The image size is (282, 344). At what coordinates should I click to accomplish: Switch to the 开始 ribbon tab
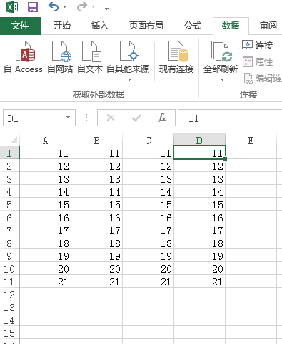click(x=62, y=26)
